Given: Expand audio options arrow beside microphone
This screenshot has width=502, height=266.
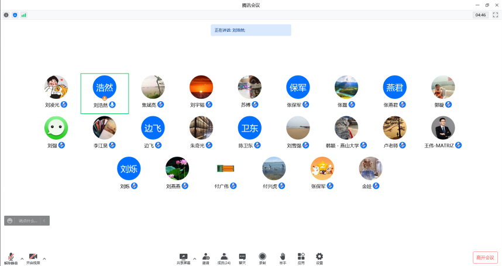Looking at the screenshot, I should [x=22, y=258].
